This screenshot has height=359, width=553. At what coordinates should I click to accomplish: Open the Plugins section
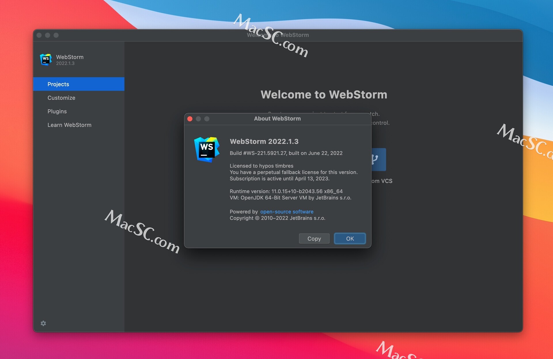pyautogui.click(x=79, y=111)
